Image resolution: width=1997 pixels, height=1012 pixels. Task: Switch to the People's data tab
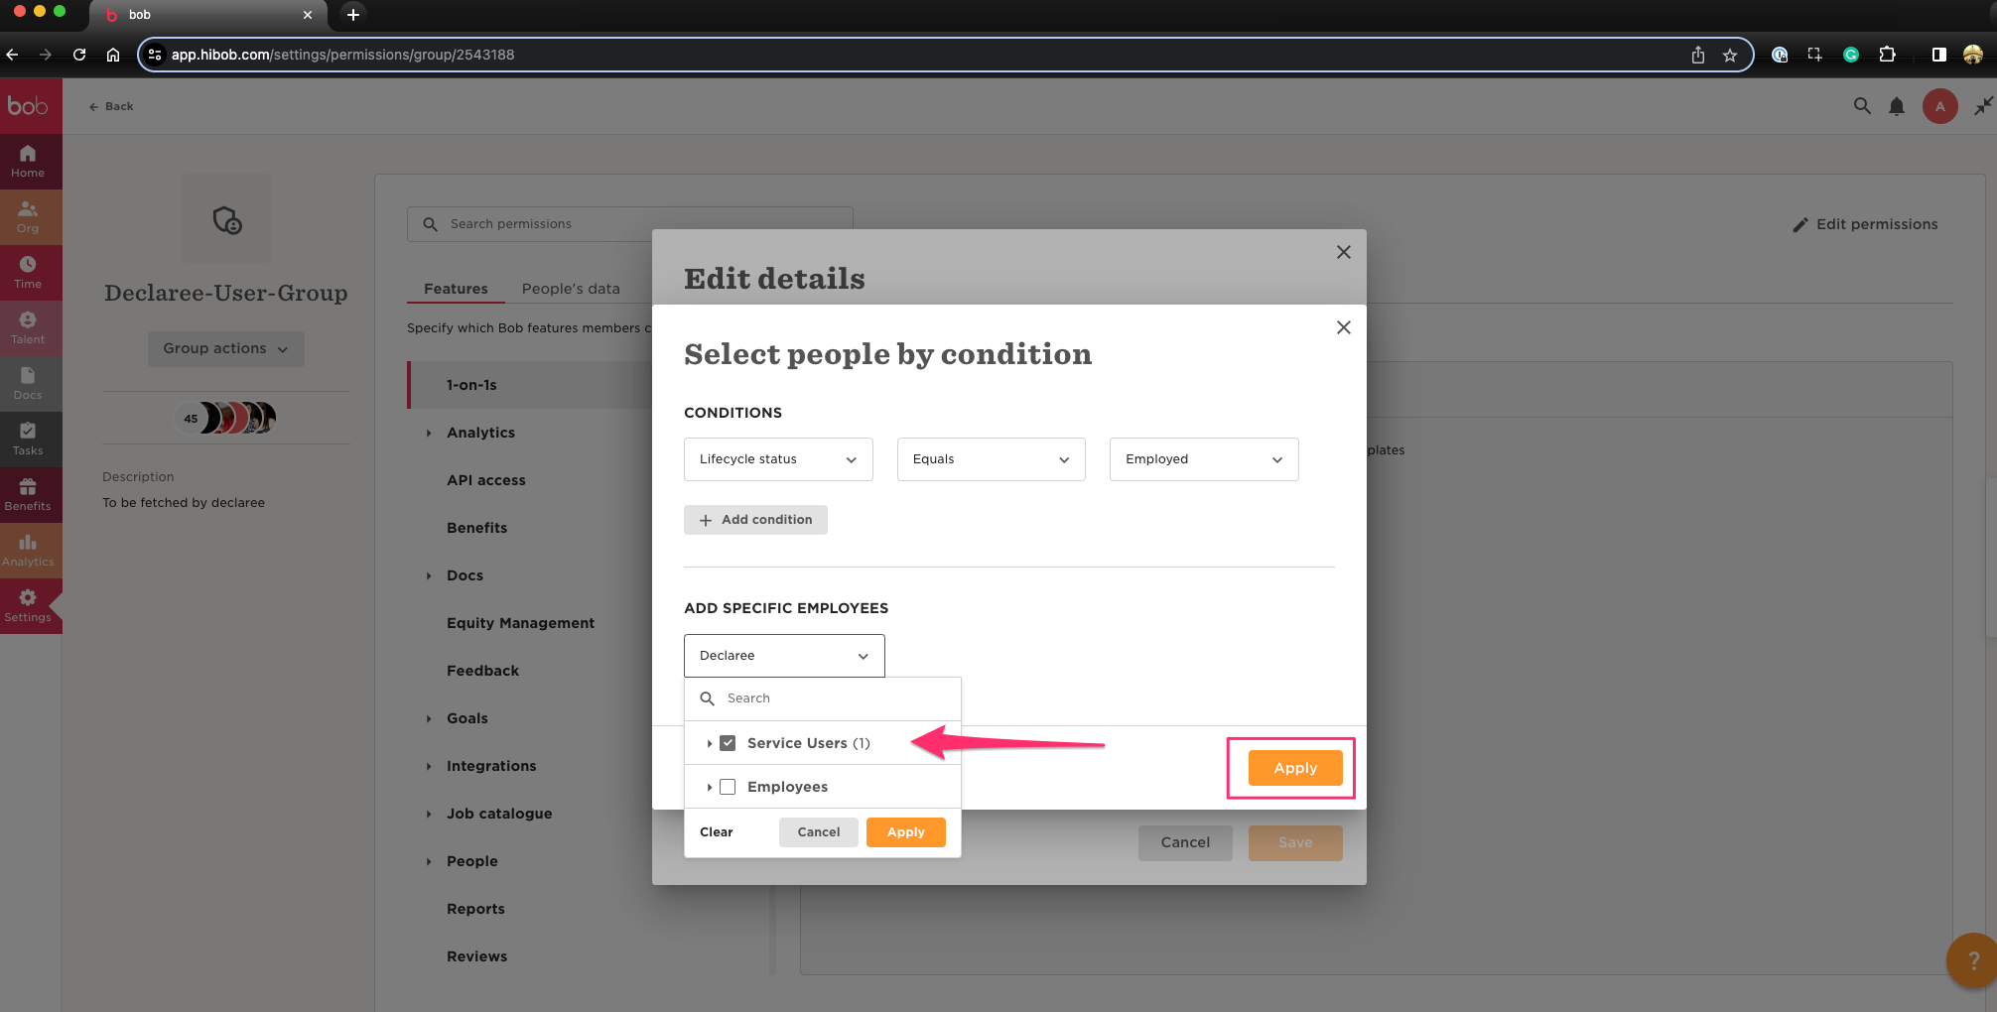tap(571, 289)
